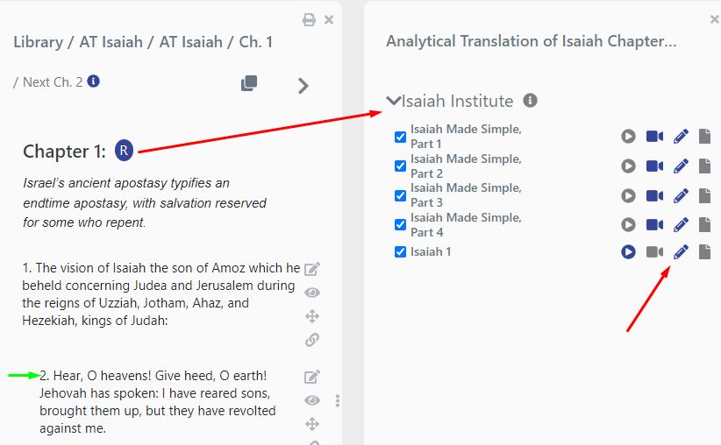
Task: Click the link icon beside verse 1
Action: tap(311, 340)
